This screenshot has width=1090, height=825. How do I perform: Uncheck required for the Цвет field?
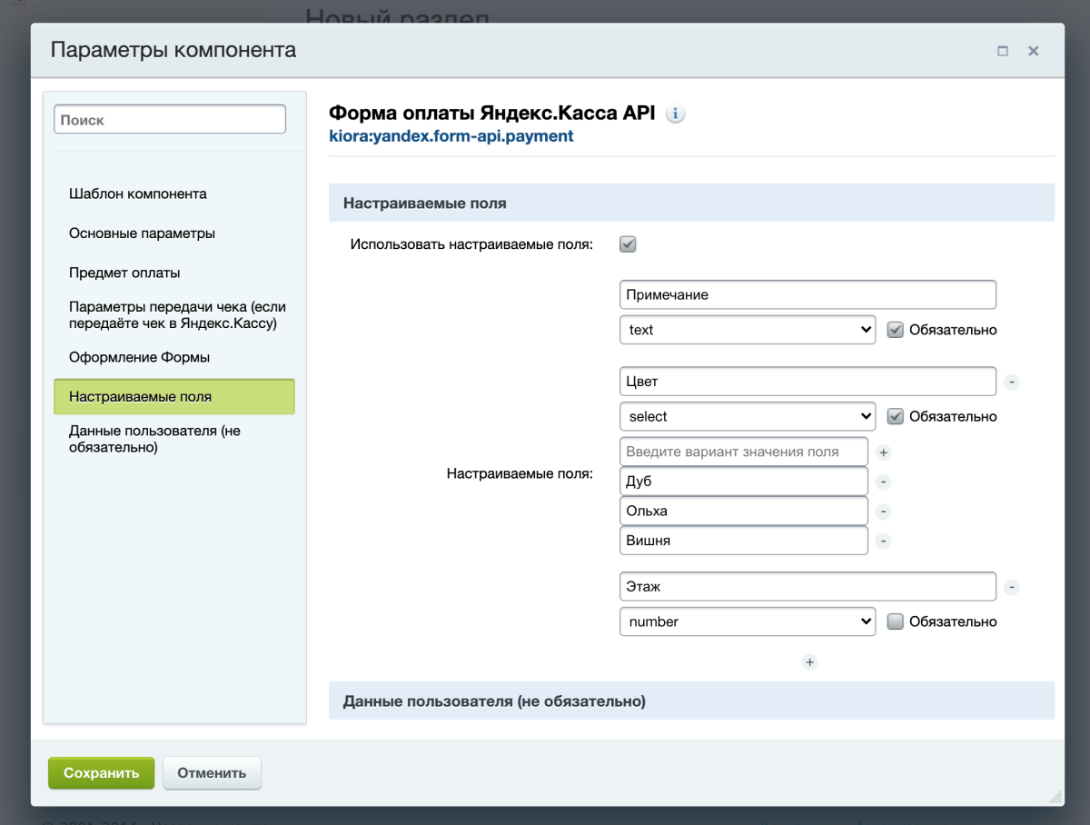coord(895,416)
